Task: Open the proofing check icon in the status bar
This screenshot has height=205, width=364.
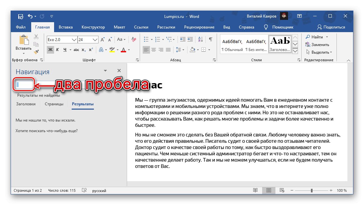Action: [84, 190]
